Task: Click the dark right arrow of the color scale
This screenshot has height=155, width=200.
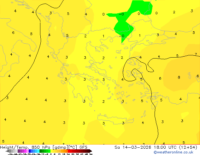Action: (91, 151)
